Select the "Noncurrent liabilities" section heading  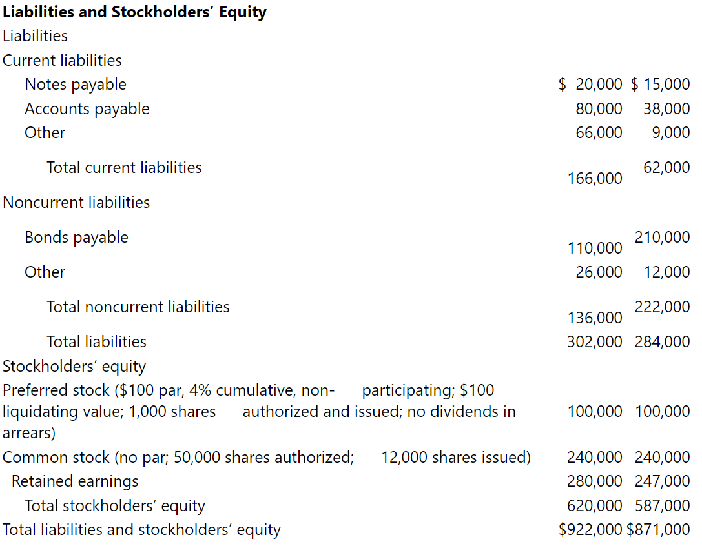point(76,203)
